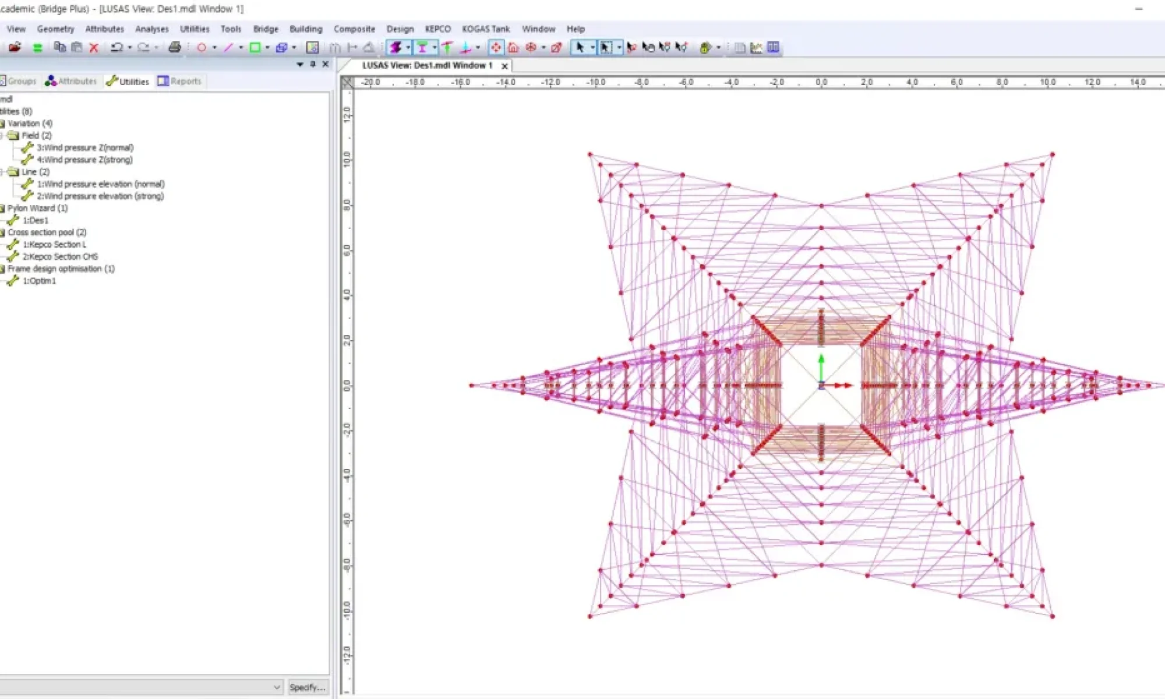
Task: Collapse the Field (2) folder
Action: tap(2, 136)
